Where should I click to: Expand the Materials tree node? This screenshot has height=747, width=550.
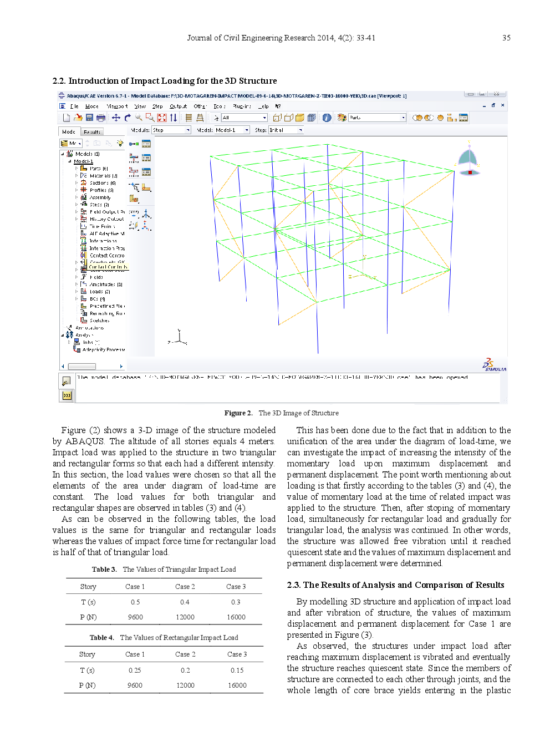[x=77, y=175]
